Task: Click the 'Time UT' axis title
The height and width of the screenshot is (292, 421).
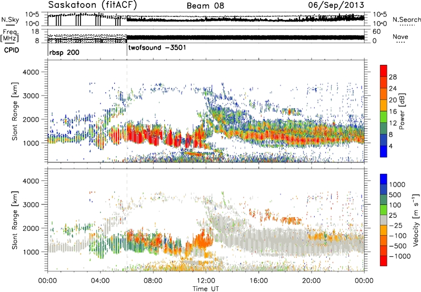Action: click(206, 289)
